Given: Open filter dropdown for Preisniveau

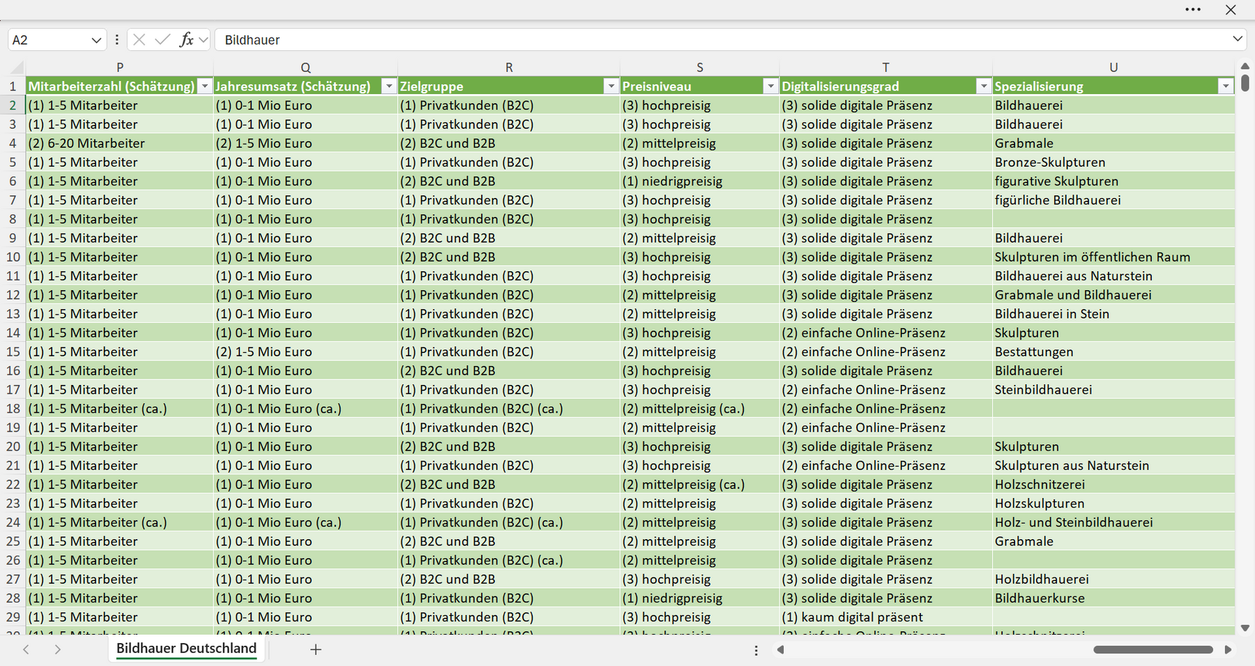Looking at the screenshot, I should [770, 86].
